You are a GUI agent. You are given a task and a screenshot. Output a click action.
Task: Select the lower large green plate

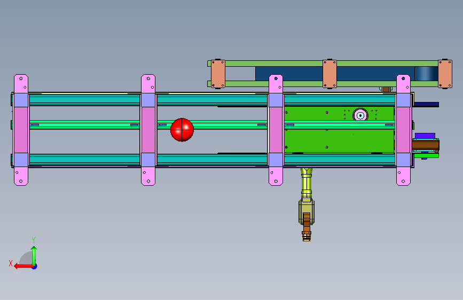tap(339, 141)
